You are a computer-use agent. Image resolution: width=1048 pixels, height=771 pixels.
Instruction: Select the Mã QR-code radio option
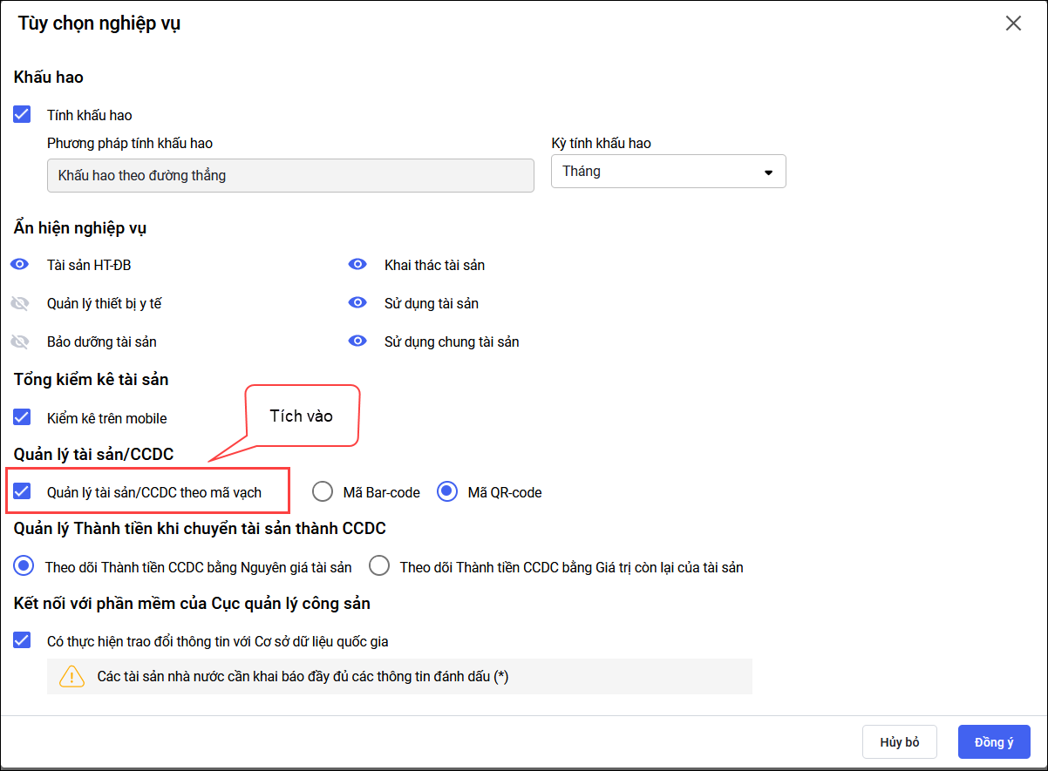(x=447, y=492)
